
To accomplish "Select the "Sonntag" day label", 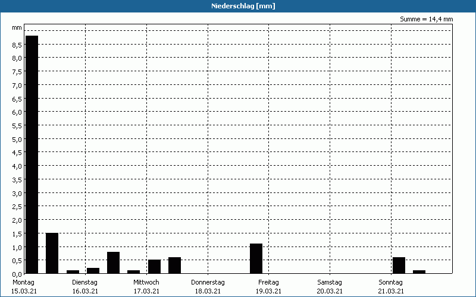I will coord(391,283).
